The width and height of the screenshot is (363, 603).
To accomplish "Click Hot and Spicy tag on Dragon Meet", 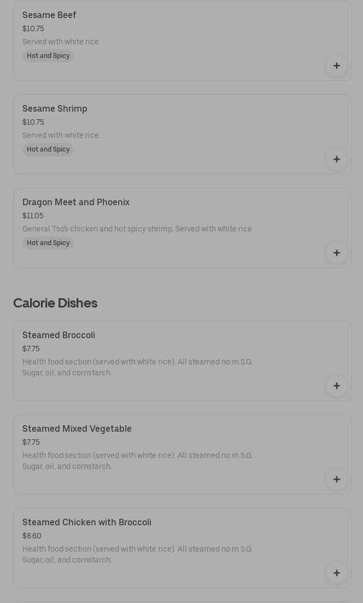I will pyautogui.click(x=48, y=243).
